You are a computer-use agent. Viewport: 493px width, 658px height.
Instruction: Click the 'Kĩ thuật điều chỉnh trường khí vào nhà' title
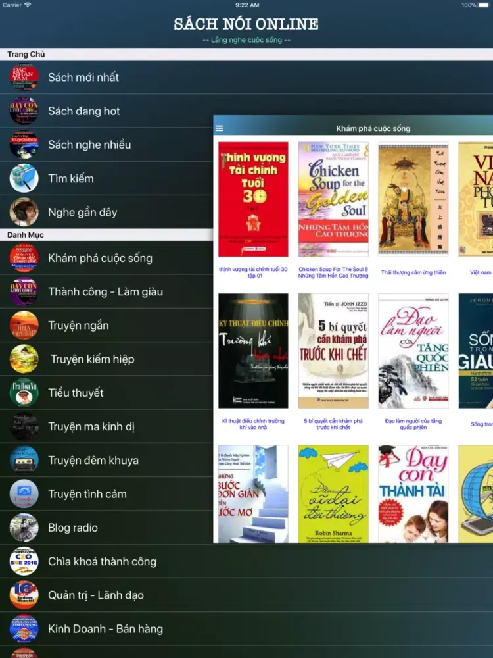point(253,424)
